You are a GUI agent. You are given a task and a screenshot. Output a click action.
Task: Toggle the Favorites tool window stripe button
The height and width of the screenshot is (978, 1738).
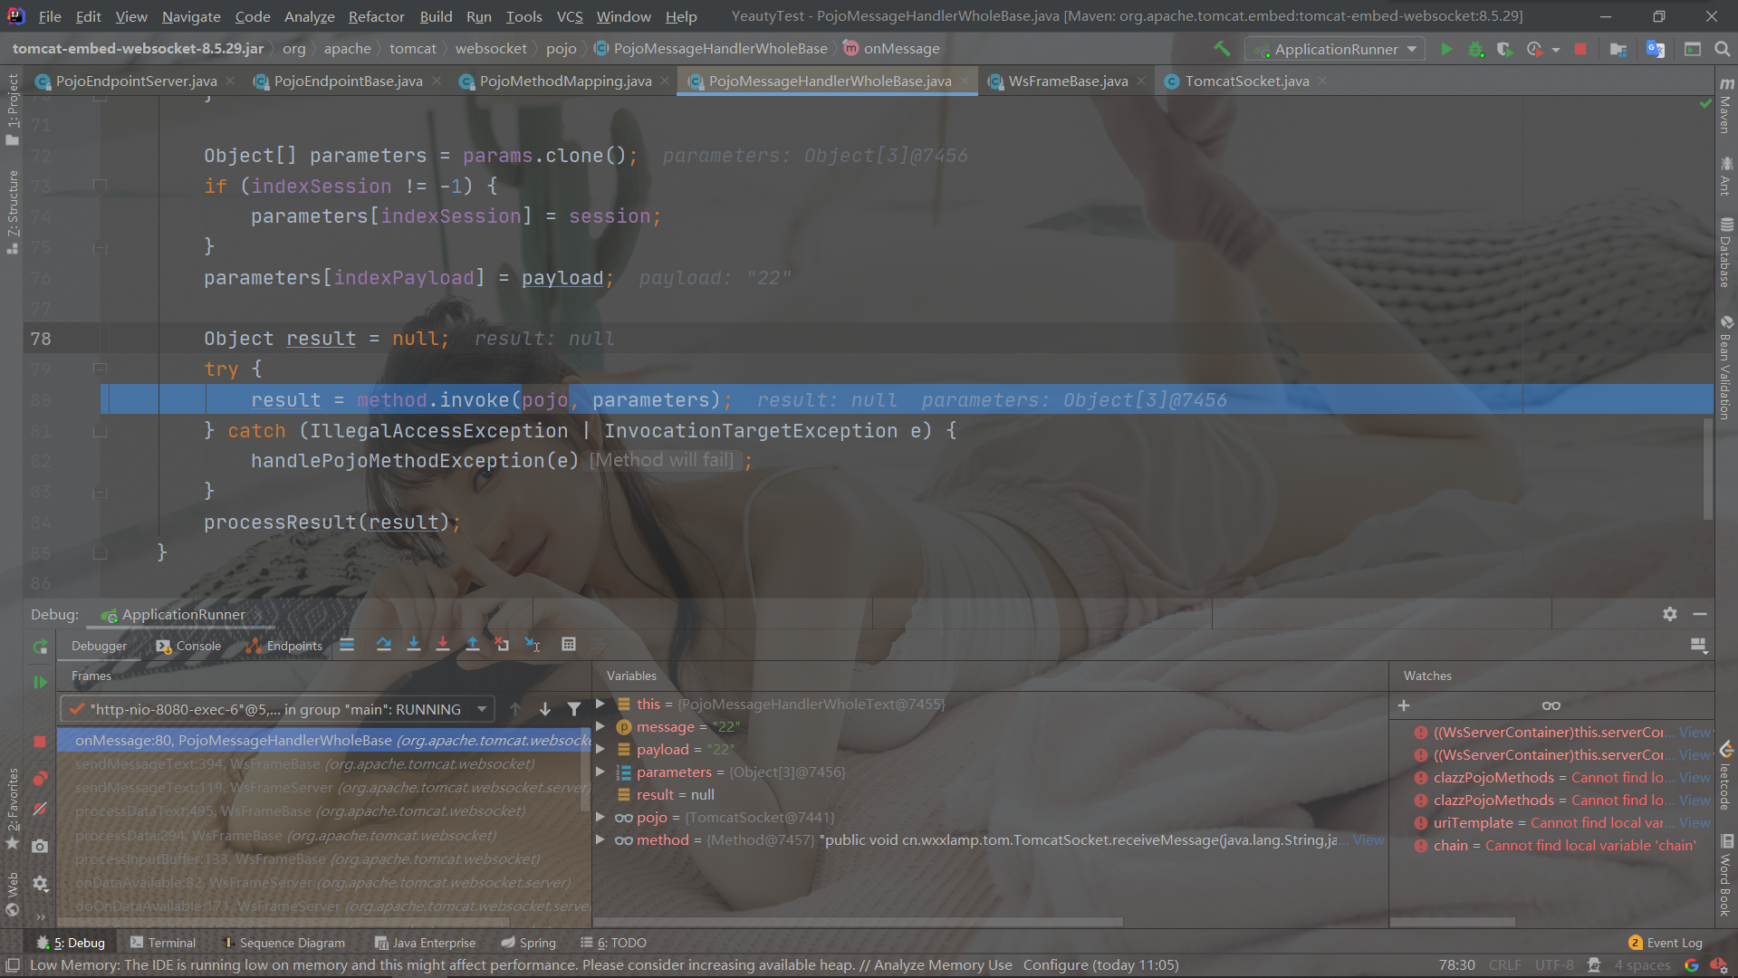12,809
